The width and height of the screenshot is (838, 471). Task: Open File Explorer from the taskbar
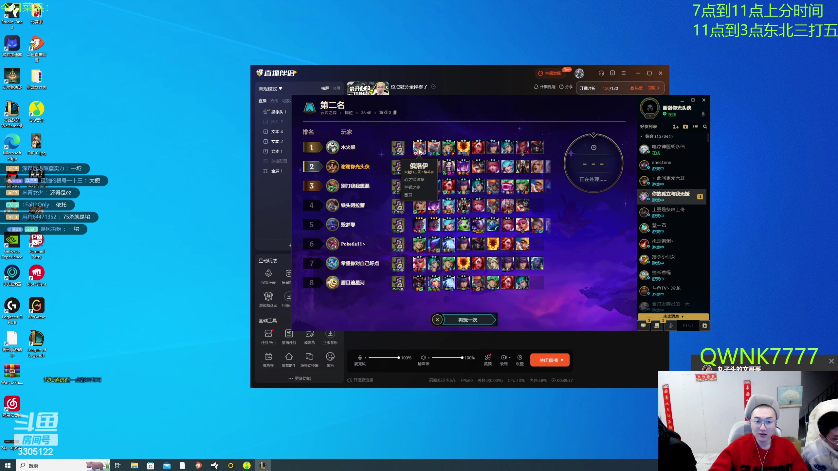134,465
